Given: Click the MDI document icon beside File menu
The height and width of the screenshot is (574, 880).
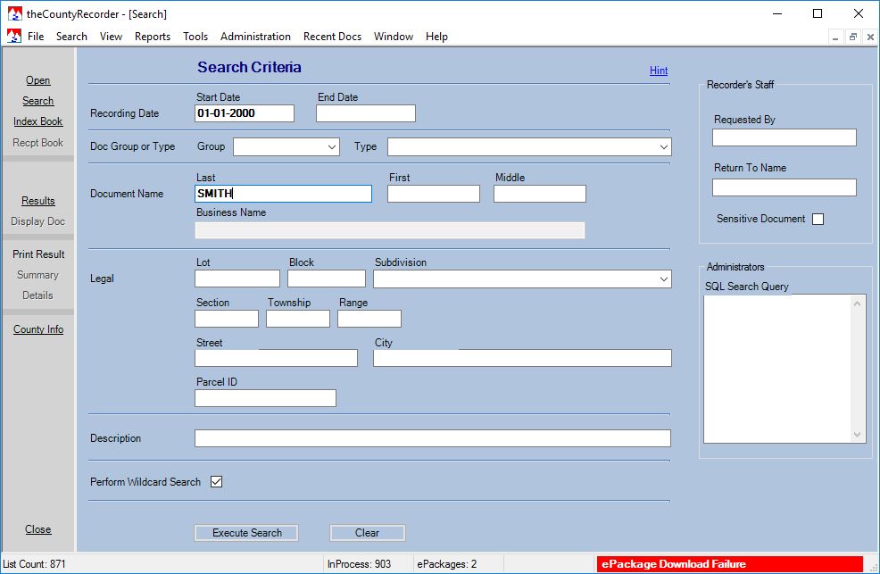Looking at the screenshot, I should pos(14,37).
